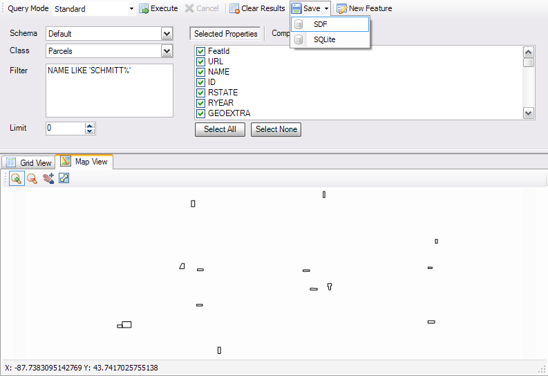Click the properties list scrollbar thumb
Viewport: 548px width, 376px height.
click(529, 62)
